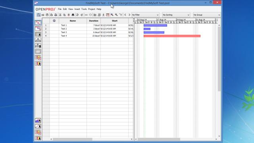Click the Unlink tasks icon
The width and height of the screenshot is (254, 143).
tap(90, 15)
